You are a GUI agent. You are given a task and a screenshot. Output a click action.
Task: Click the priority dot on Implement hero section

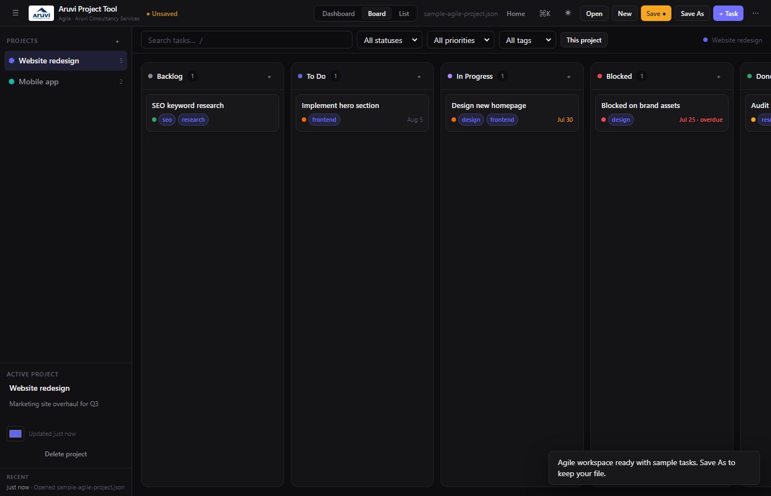304,120
